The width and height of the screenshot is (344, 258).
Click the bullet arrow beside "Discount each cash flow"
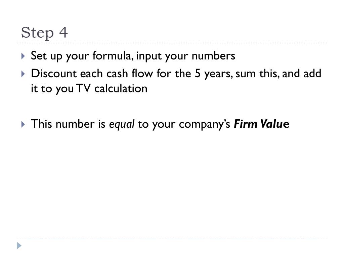coord(23,74)
